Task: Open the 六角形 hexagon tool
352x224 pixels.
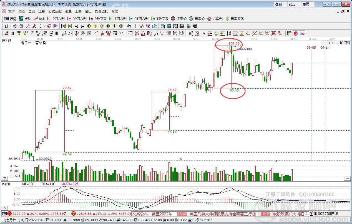Action: click(215, 19)
